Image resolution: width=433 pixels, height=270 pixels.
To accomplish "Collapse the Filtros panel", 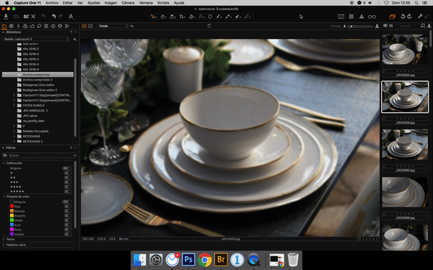I will click(4, 148).
